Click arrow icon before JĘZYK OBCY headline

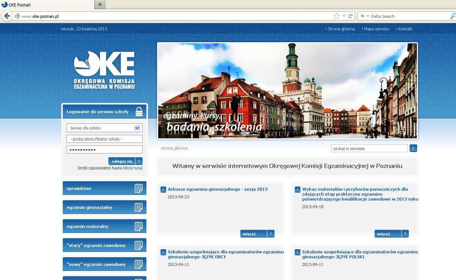pos(163,252)
